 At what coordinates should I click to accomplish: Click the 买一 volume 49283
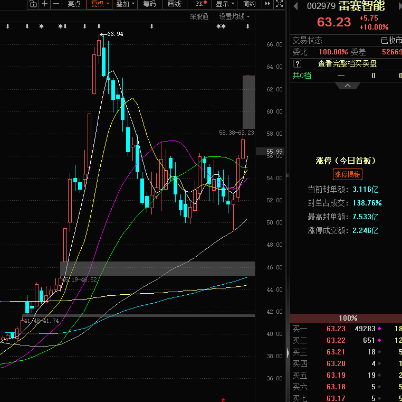[x=365, y=329]
